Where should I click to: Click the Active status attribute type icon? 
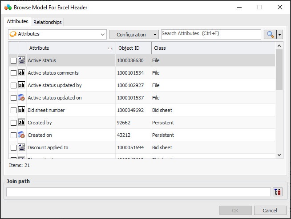coord(21,60)
